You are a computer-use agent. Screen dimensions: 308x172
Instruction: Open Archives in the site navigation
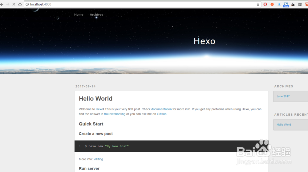point(96,14)
